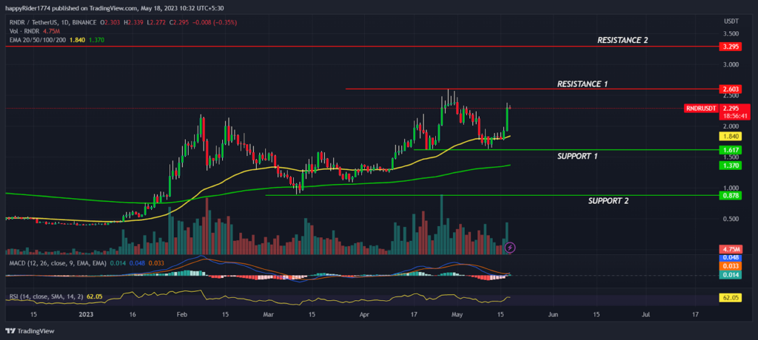Click the EMA value 1.370 in legend
This screenshot has width=758, height=340.
97,40
